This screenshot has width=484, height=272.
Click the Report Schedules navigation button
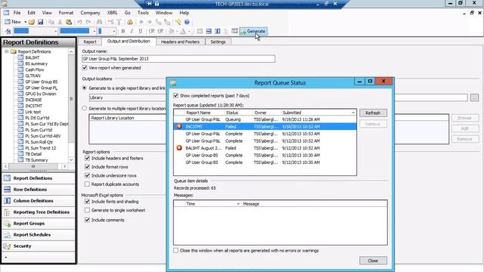click(x=39, y=235)
